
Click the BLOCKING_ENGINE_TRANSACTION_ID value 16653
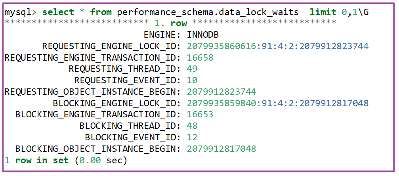[x=200, y=115]
